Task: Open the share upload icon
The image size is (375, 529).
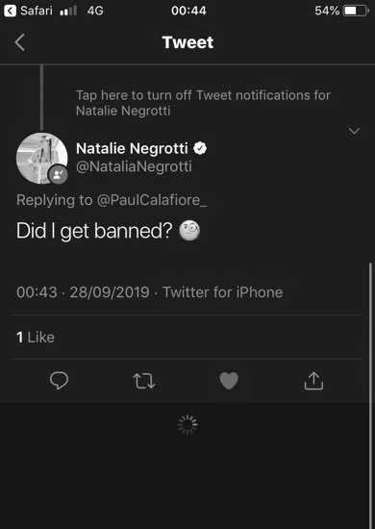Action: pyautogui.click(x=313, y=381)
